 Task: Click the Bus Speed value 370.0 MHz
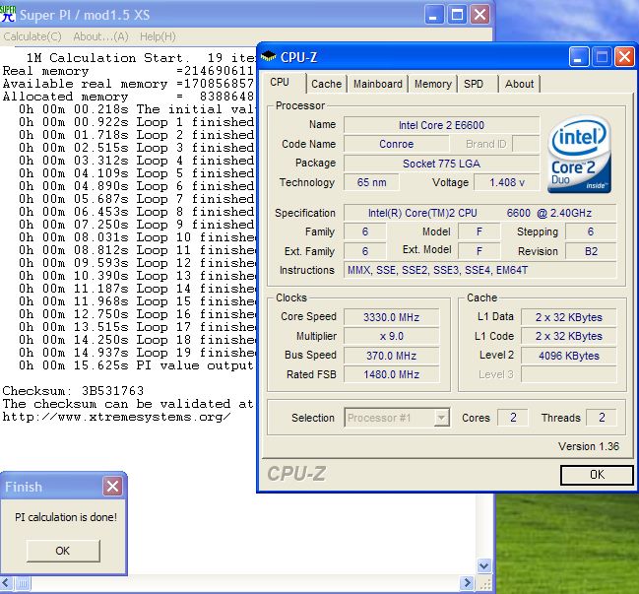391,356
